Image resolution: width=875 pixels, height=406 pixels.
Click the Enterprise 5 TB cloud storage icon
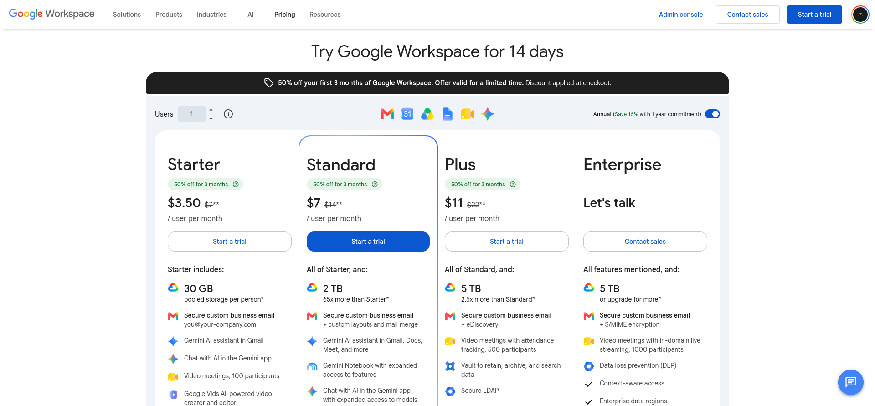click(x=589, y=288)
